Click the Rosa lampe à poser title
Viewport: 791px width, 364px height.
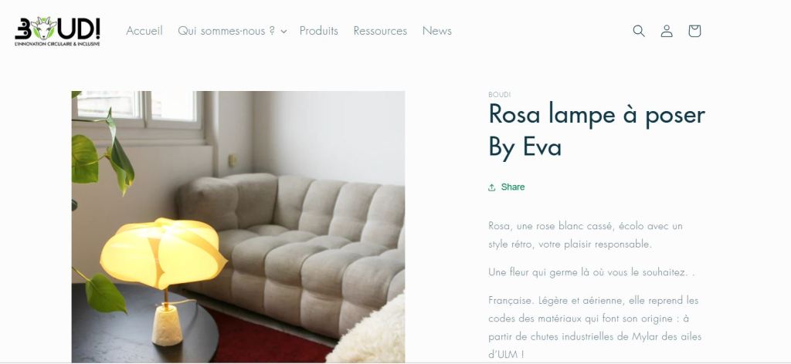[597, 130]
